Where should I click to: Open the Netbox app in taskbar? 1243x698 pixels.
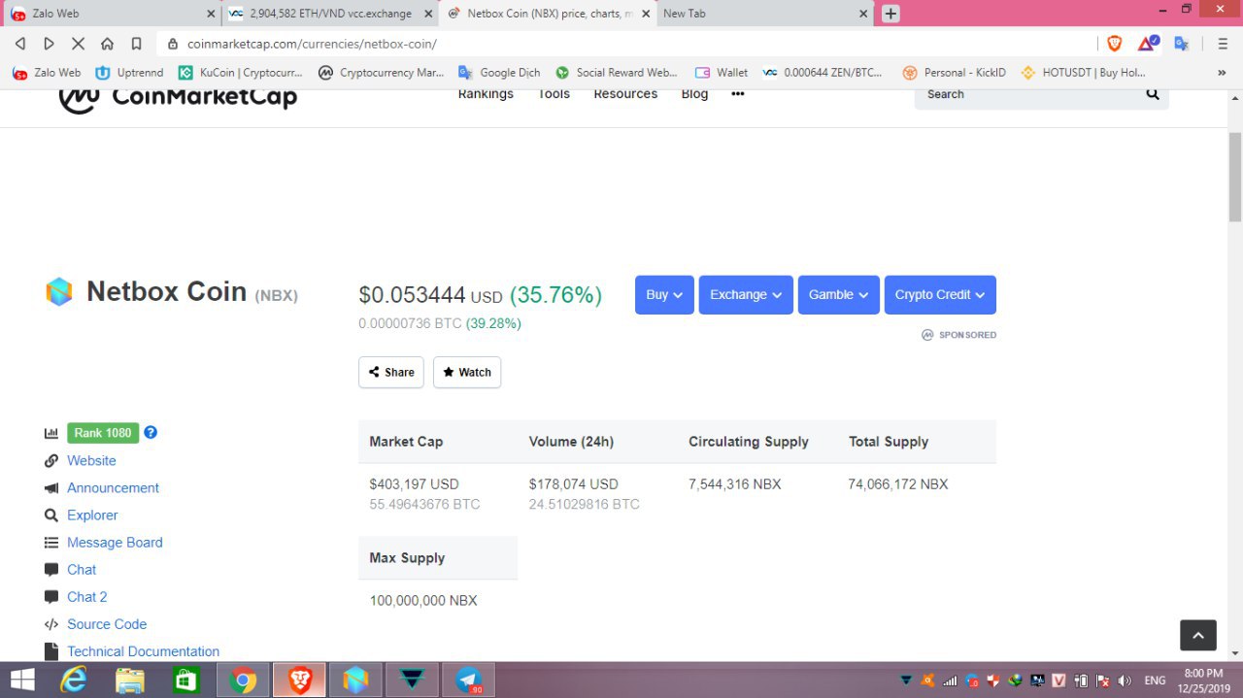click(x=356, y=680)
